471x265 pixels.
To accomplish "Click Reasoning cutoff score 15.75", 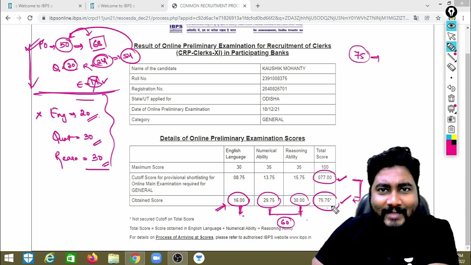I will [299, 177].
